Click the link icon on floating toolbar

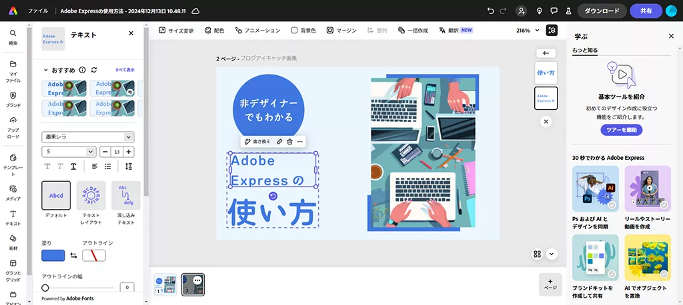279,141
